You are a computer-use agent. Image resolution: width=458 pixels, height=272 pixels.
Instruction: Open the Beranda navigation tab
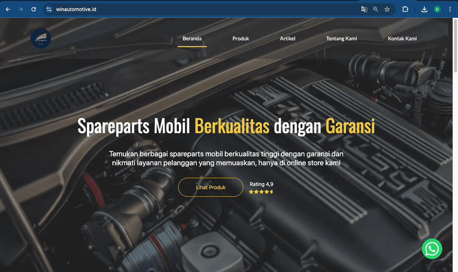tap(192, 38)
